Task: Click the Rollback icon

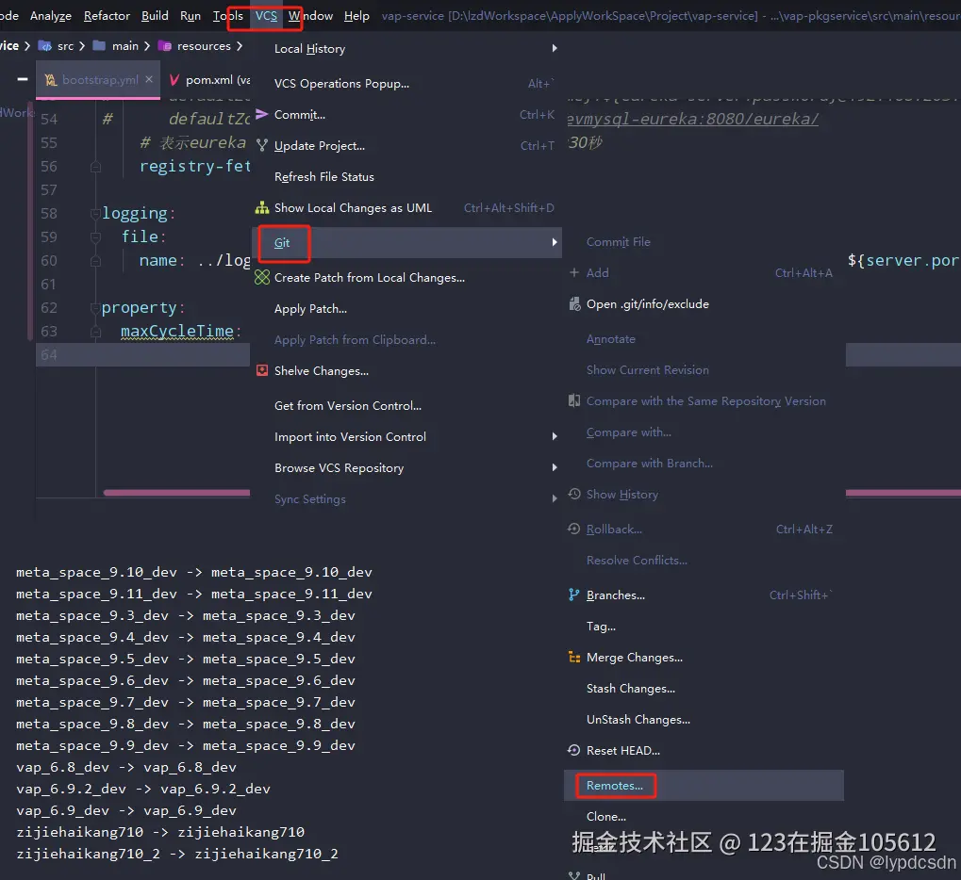Action: pos(574,529)
